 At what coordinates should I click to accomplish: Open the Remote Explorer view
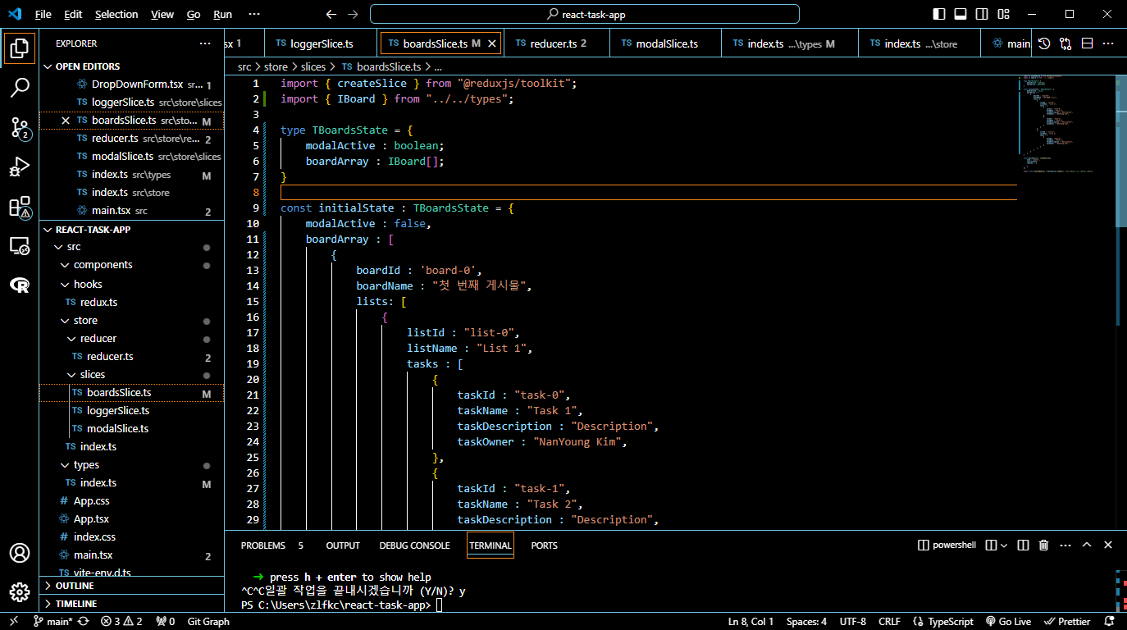pos(20,246)
